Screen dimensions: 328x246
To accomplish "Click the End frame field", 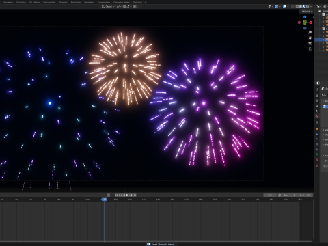I will click(x=305, y=195).
